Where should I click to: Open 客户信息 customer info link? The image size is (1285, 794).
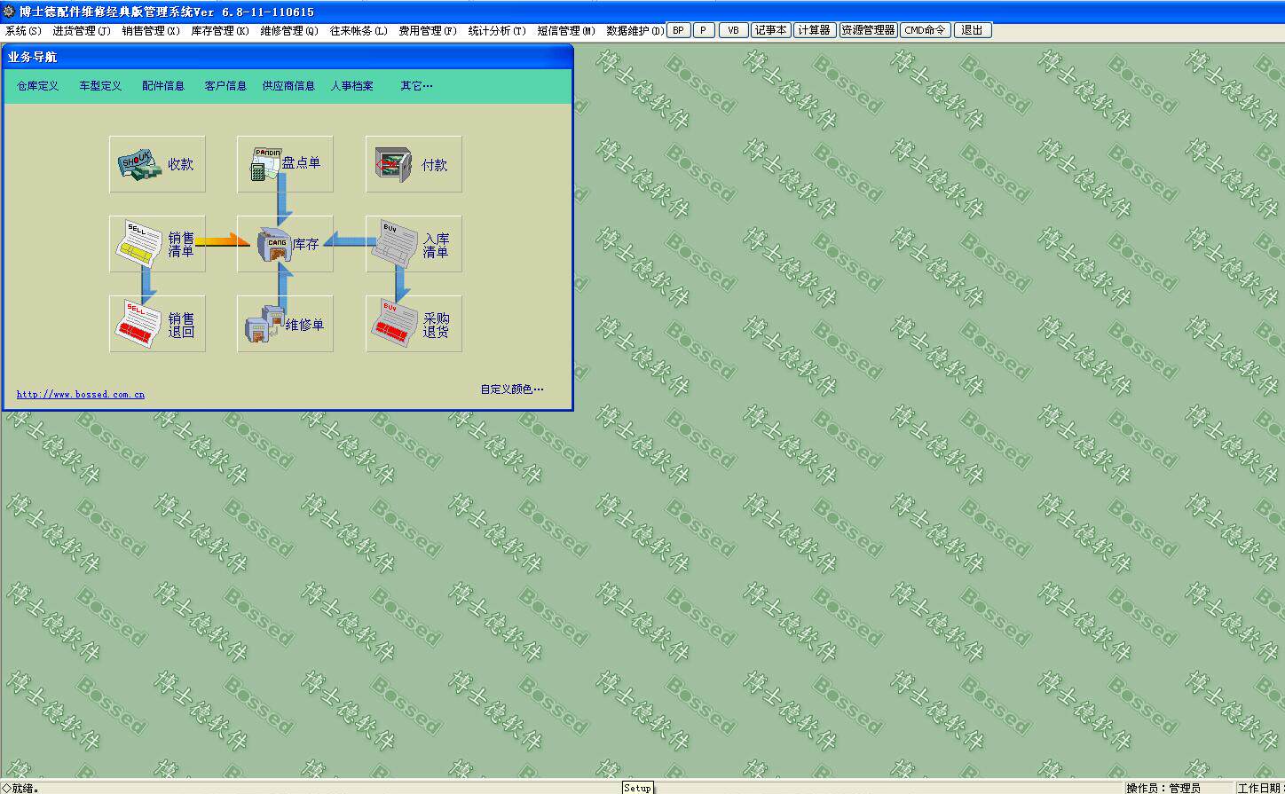225,86
